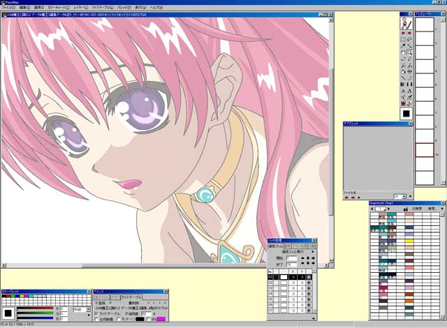Image resolution: width=447 pixels, height=328 pixels.
Task: Click the red right arrow in toolbox
Action: (x=409, y=33)
